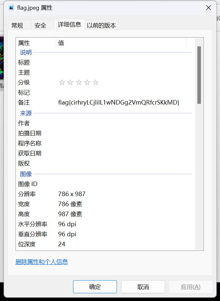Set rating to one star
This screenshot has width=220, height=301.
click(x=62, y=83)
